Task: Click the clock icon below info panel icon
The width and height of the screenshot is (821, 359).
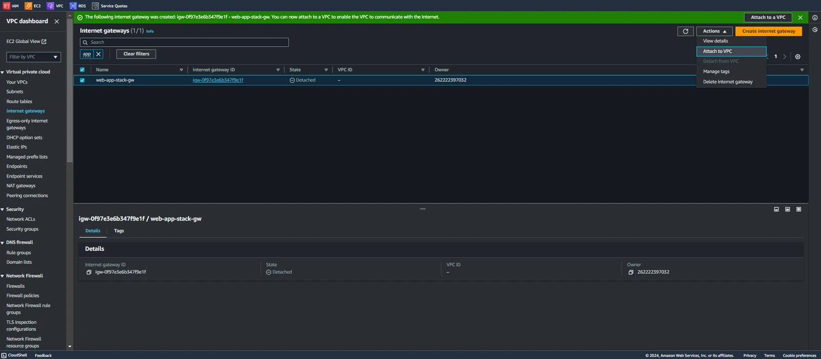Action: tap(815, 30)
